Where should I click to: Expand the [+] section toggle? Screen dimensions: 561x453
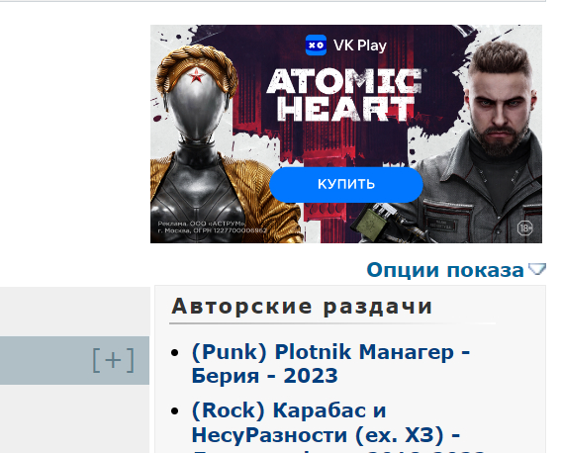[113, 360]
